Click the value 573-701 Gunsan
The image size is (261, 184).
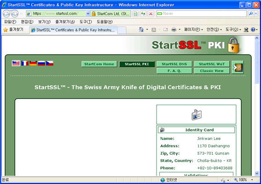click(x=213, y=153)
